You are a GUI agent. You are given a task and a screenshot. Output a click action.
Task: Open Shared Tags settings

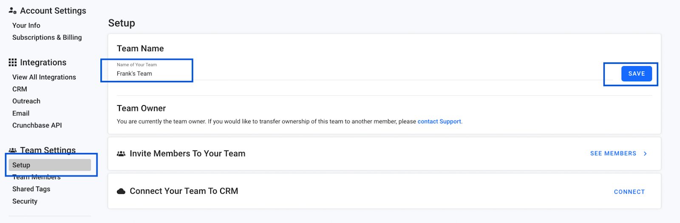point(31,189)
